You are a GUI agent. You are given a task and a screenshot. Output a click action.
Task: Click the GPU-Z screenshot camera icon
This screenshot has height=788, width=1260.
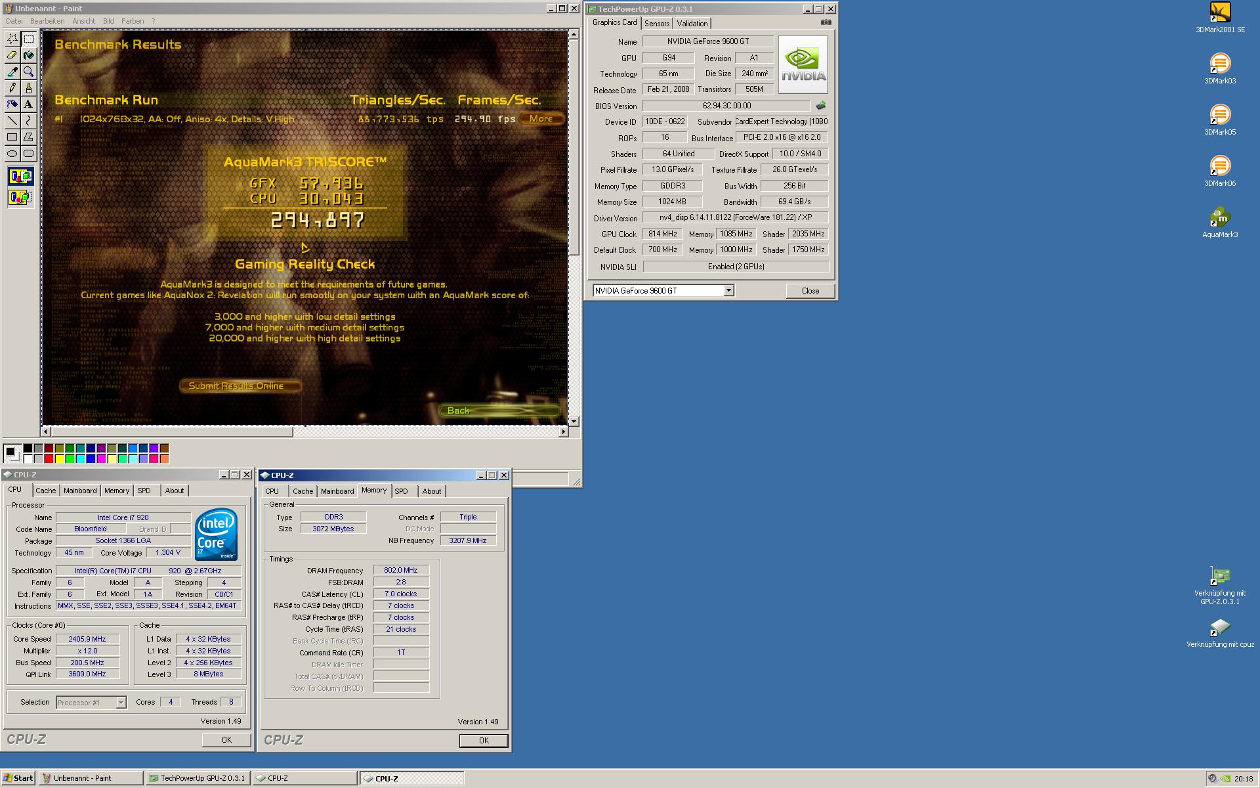tap(826, 22)
